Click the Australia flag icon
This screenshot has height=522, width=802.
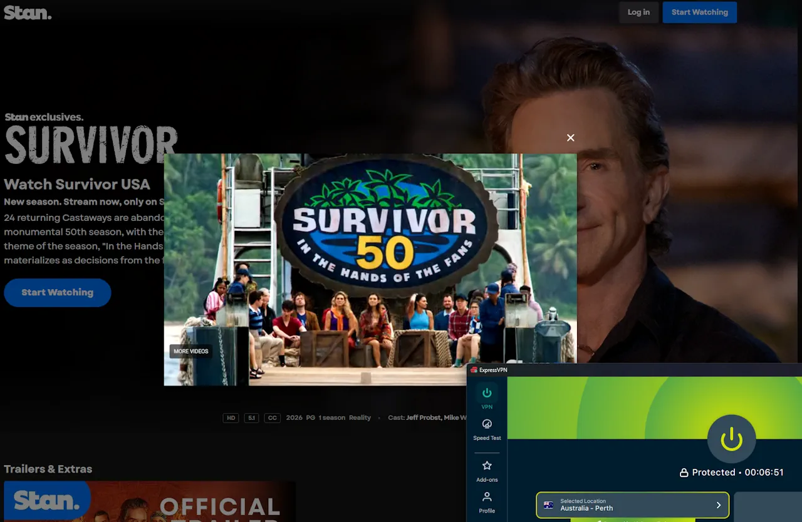click(x=549, y=505)
